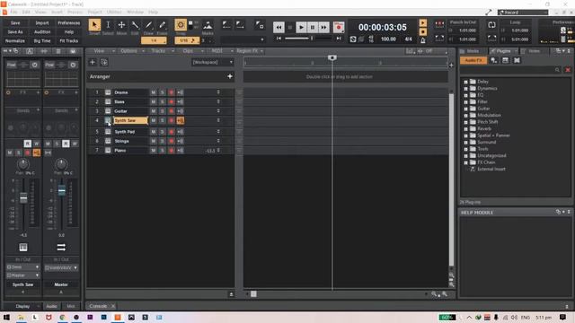Toggle the Loop on/off icon
Viewport: 575px width, 323px height.
pyautogui.click(x=491, y=25)
